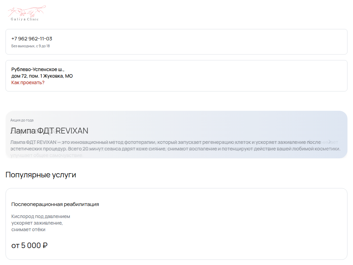Open the 'Послеоперационная реабилитация' service card title
Image resolution: width=353 pixels, height=265 pixels.
[x=55, y=204]
